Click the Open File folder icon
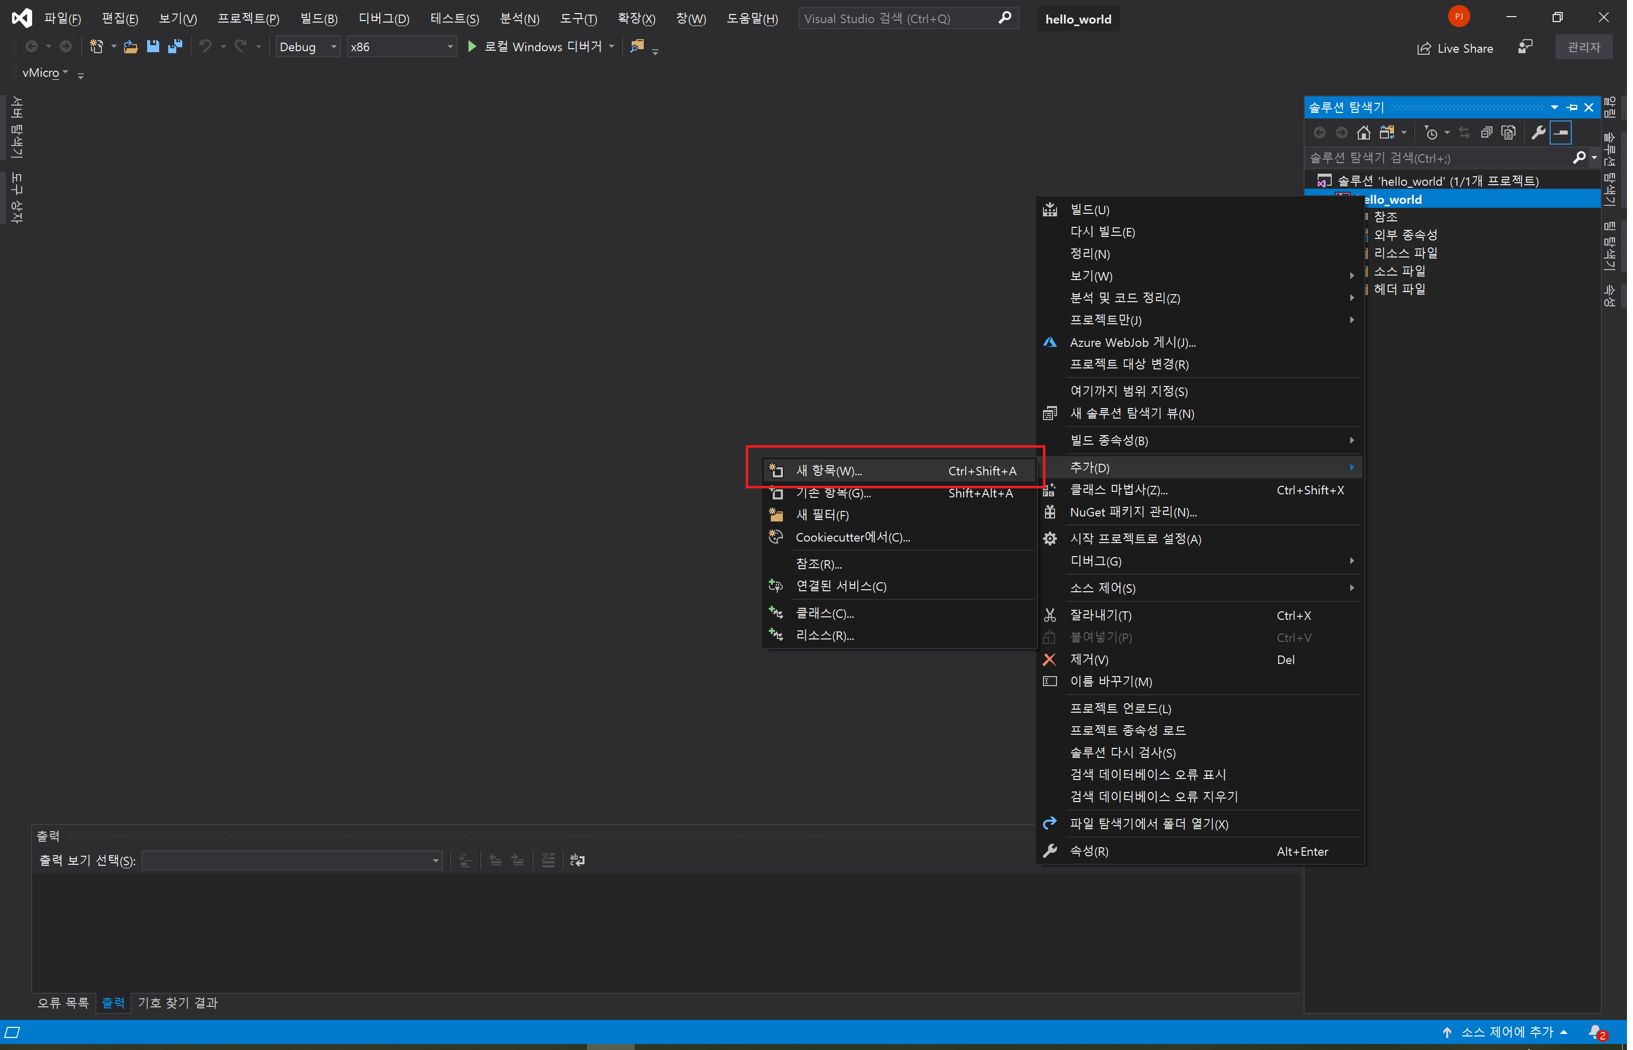This screenshot has width=1633, height=1050. [130, 46]
